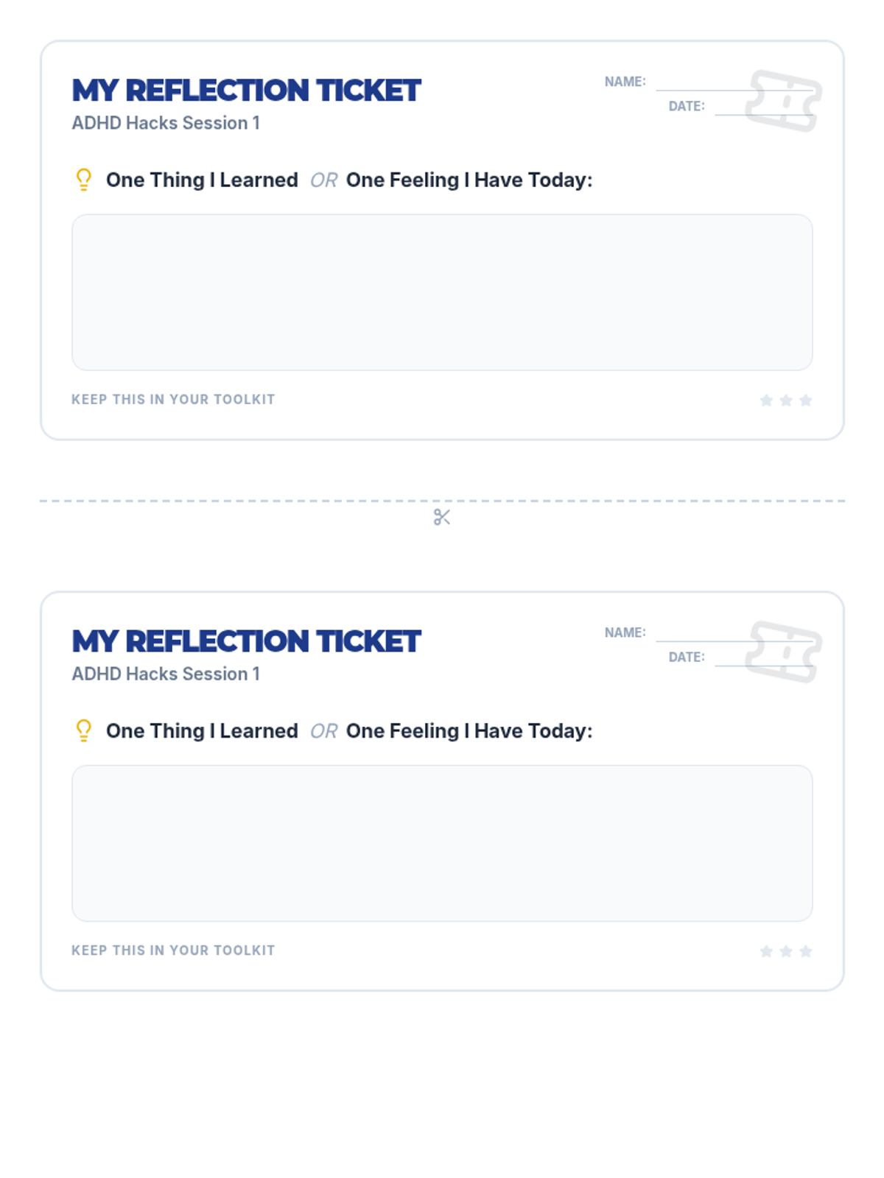Click the three stars on the top ticket
This screenshot has width=884, height=1178.
[x=786, y=401]
